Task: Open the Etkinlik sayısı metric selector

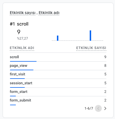Action: pyautogui.click(x=23, y=13)
